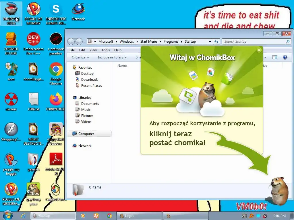Screen dimensions: 294x220
Task: Expand the address bar history dropdown
Action: 210,42
